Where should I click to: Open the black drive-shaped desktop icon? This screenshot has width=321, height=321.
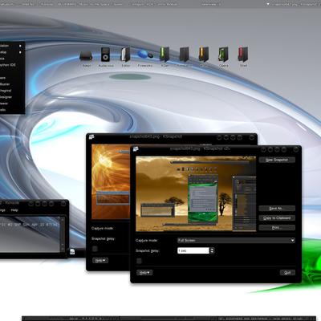click(x=86, y=55)
